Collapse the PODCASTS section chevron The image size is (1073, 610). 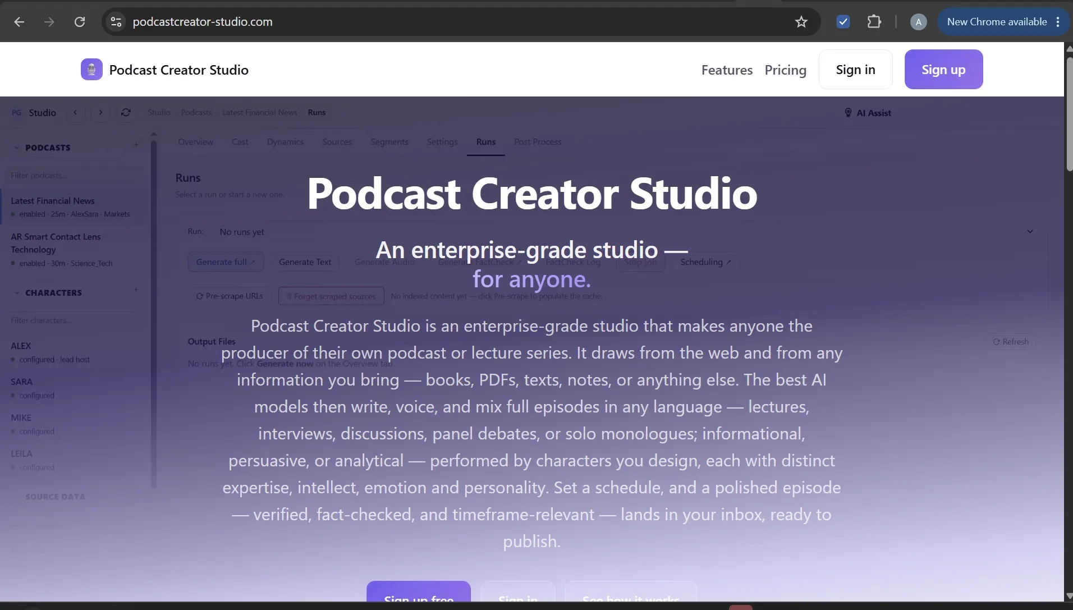click(x=17, y=148)
